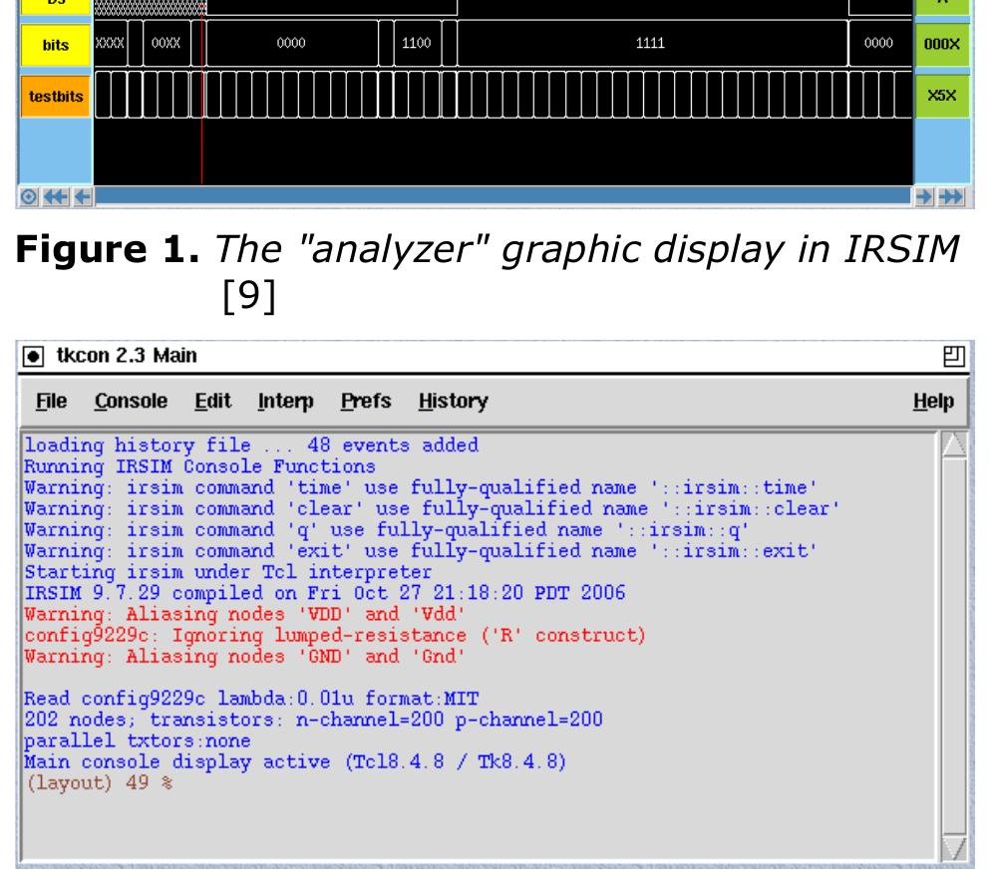Open the History menu
This screenshot has height=879, width=996.
click(x=453, y=402)
